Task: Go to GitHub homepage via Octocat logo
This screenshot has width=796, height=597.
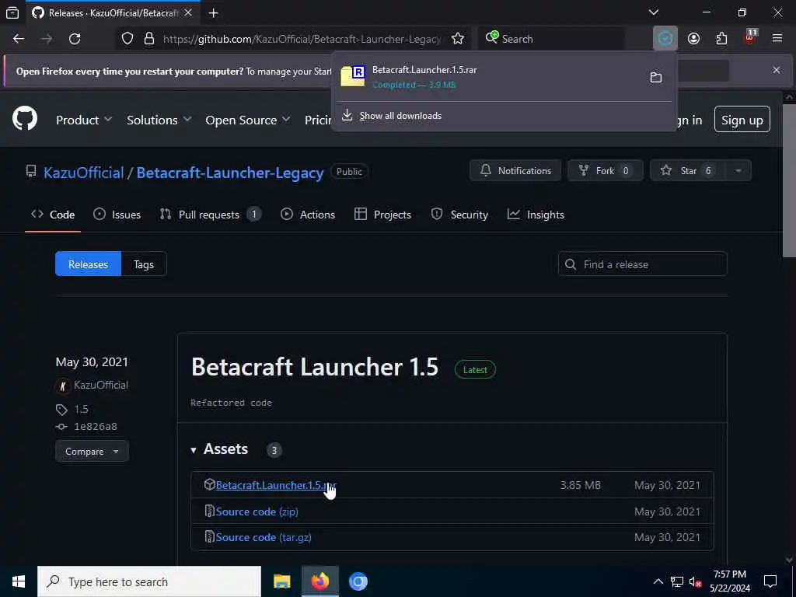Action: coord(25,118)
